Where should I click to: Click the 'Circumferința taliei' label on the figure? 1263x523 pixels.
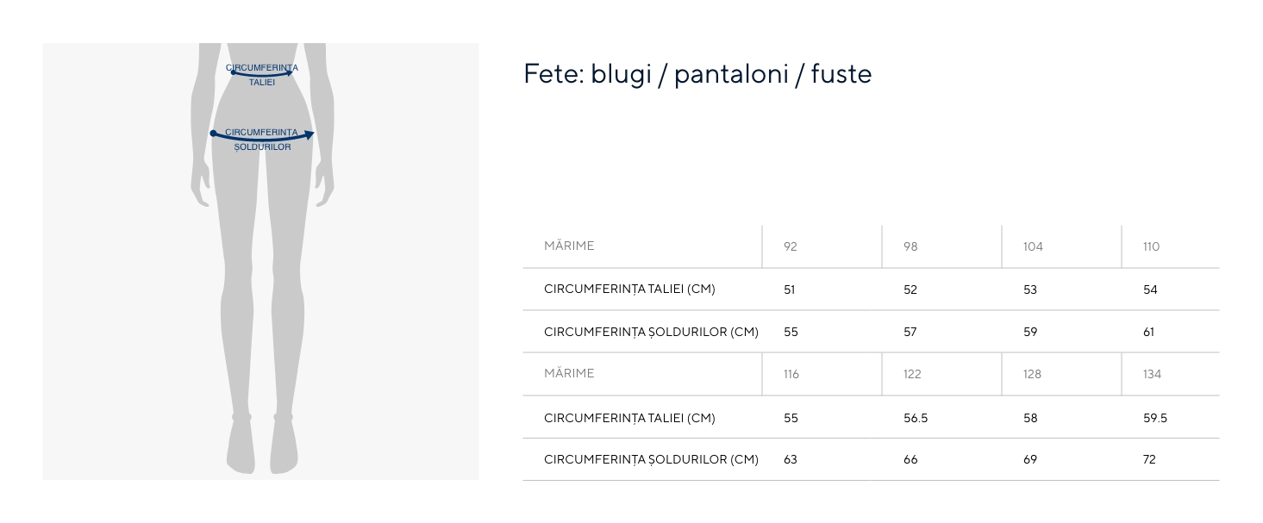coord(262,67)
